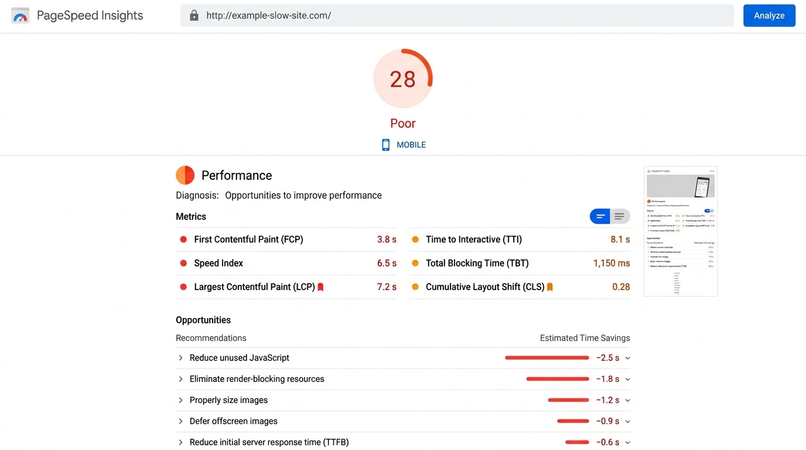The height and width of the screenshot is (450, 806).
Task: Click the red bookmark flag next to LCP
Action: coord(320,287)
